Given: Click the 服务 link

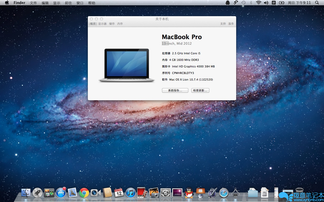Looking at the screenshot, I should 231,24.
